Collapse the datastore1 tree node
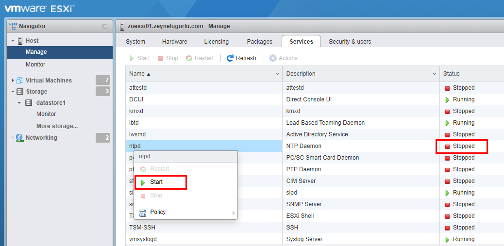 click(x=19, y=103)
